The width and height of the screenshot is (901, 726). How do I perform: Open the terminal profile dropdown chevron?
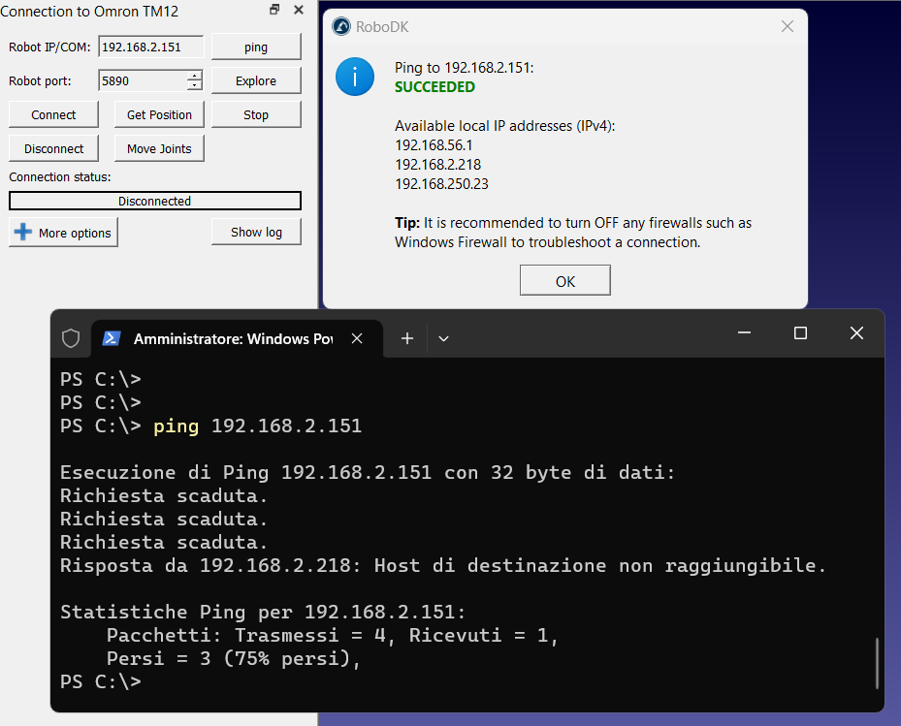[443, 338]
